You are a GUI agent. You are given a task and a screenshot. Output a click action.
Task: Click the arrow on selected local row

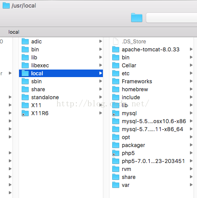[101, 73]
